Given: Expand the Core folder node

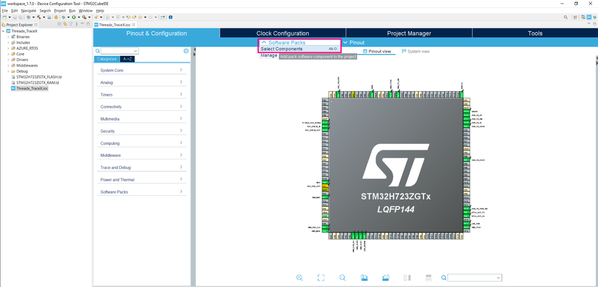Looking at the screenshot, I should (x=8, y=54).
